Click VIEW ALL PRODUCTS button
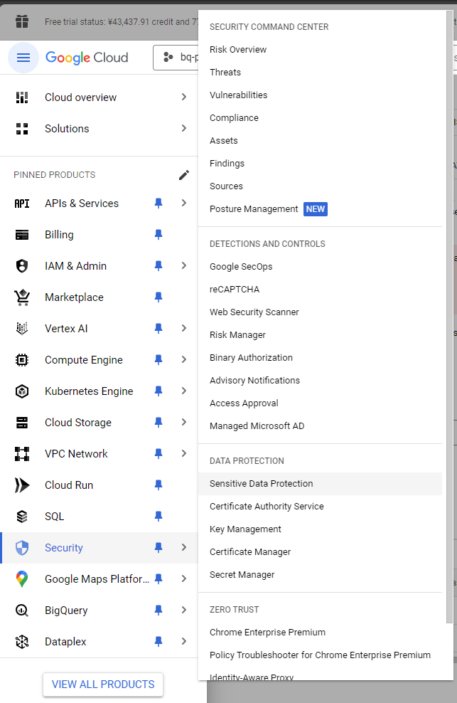457x703 pixels. pyautogui.click(x=103, y=684)
